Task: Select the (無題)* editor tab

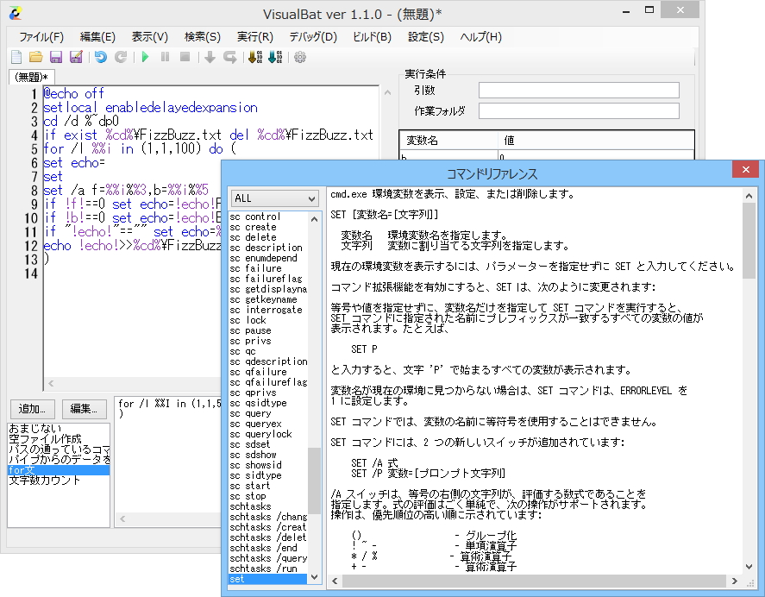Action: point(32,77)
